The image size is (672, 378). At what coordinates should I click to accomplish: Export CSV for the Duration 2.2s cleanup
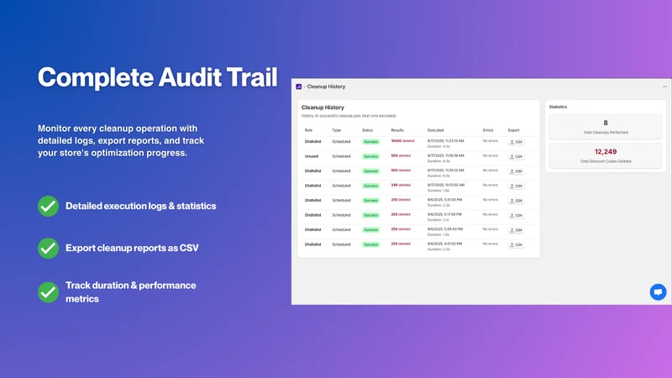[516, 201]
